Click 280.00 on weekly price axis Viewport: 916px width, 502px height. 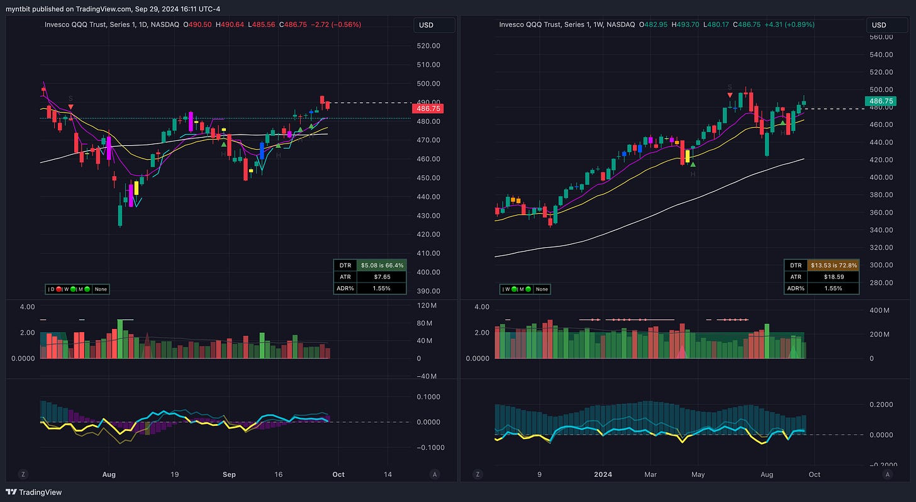882,282
